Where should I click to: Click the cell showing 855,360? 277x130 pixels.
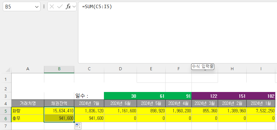(205, 111)
